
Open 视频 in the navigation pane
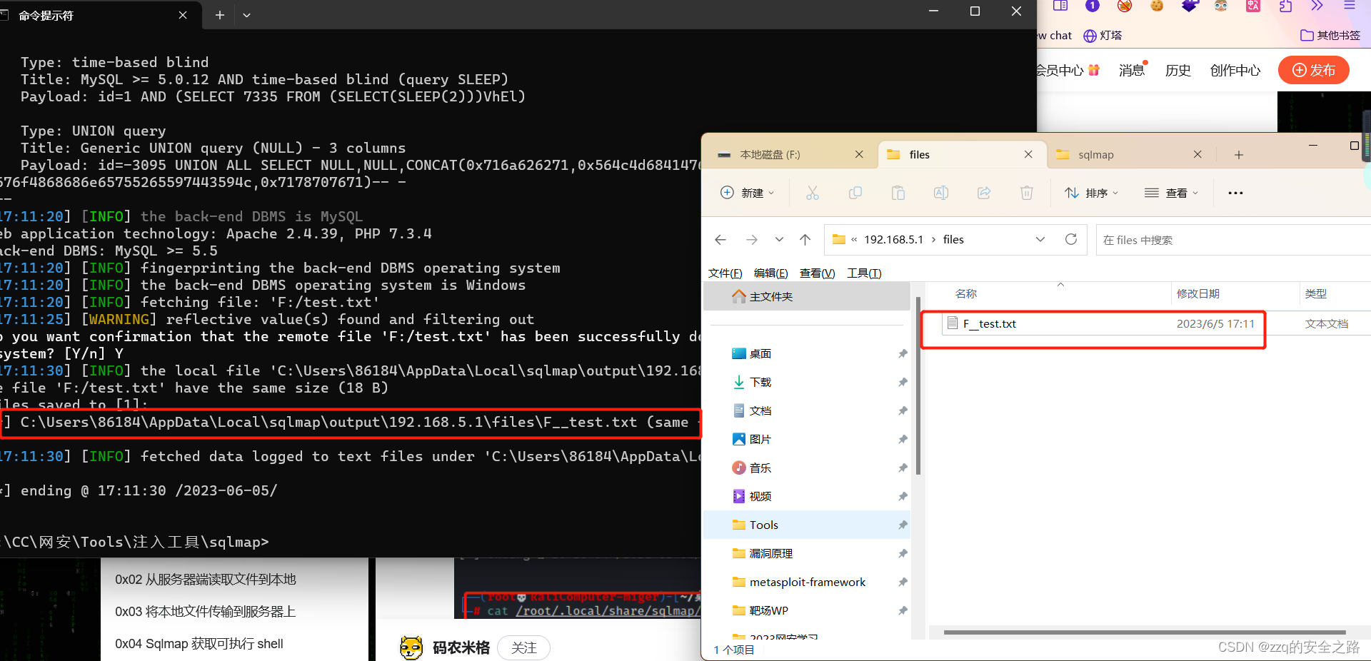coord(760,496)
